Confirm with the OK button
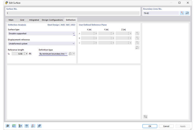 pyautogui.click(x=150, y=126)
